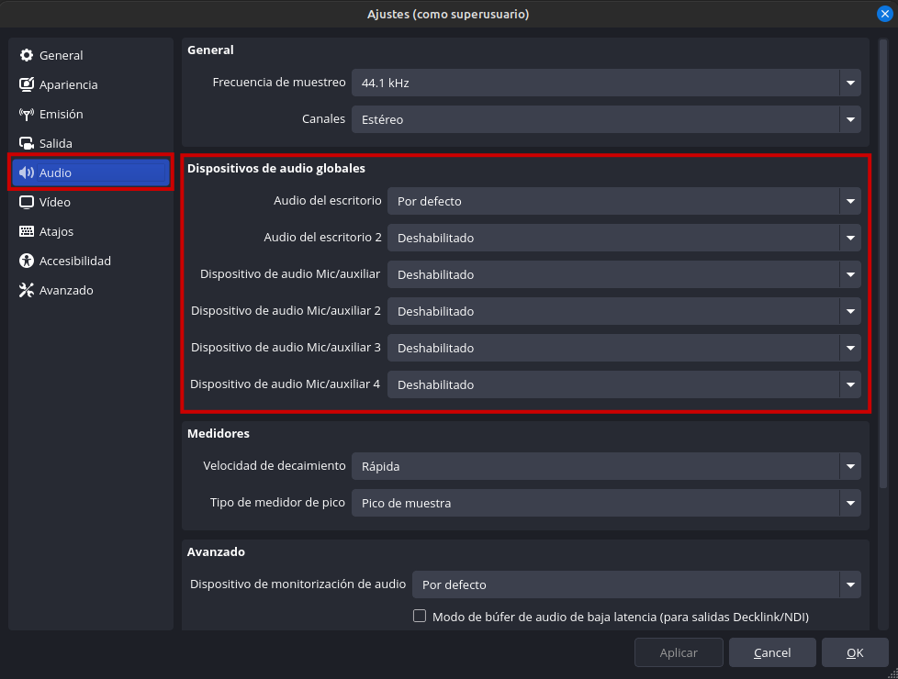898x679 pixels.
Task: Expand Audio del escritorio dropdown
Action: tap(623, 201)
